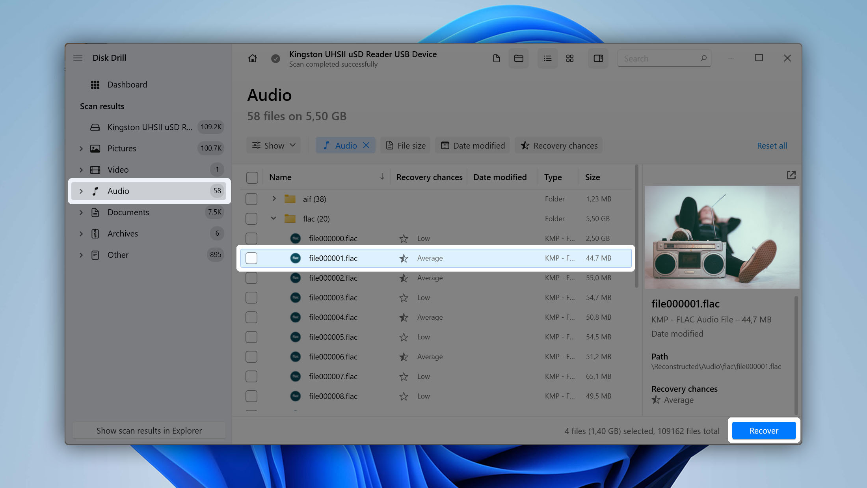This screenshot has height=488, width=867.
Task: Click the flac folder icon
Action: (290, 218)
